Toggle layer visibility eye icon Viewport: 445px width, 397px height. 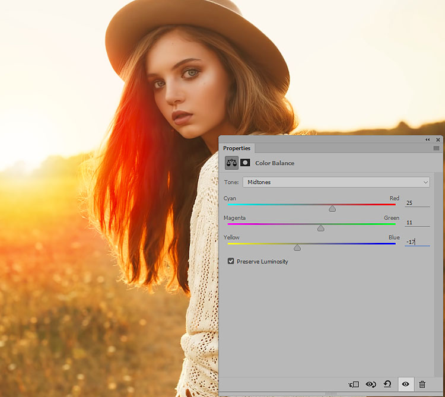coord(406,384)
